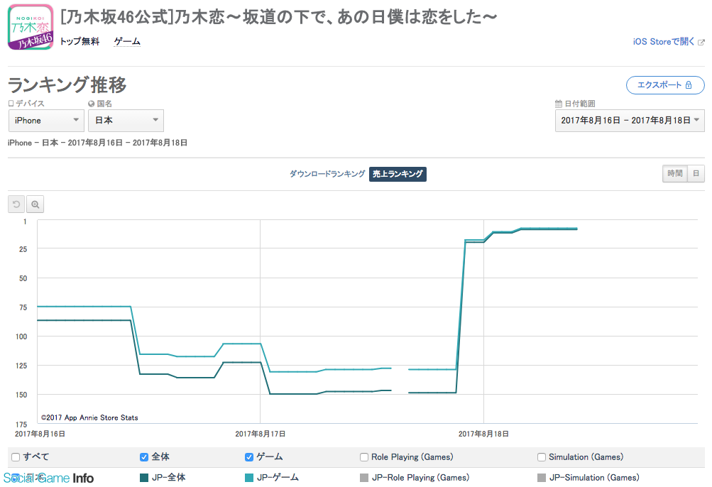Select the 売上ランキング tab
Screen dimensions: 712x487
[x=398, y=174]
